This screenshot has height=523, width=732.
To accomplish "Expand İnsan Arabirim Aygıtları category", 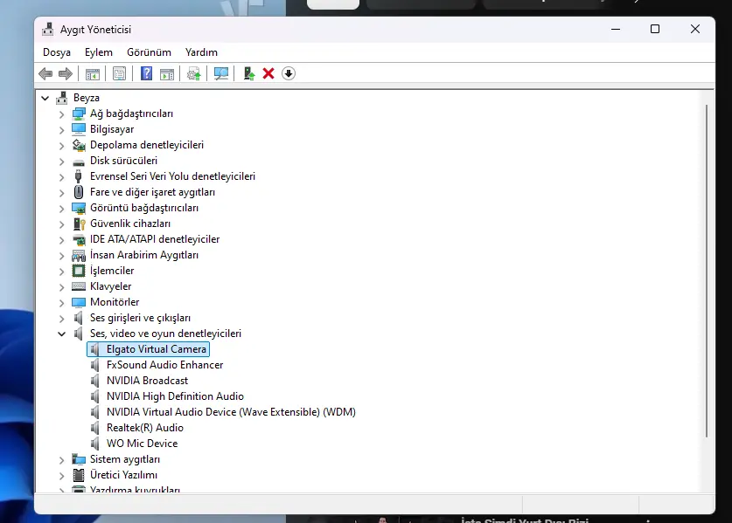I will point(61,256).
